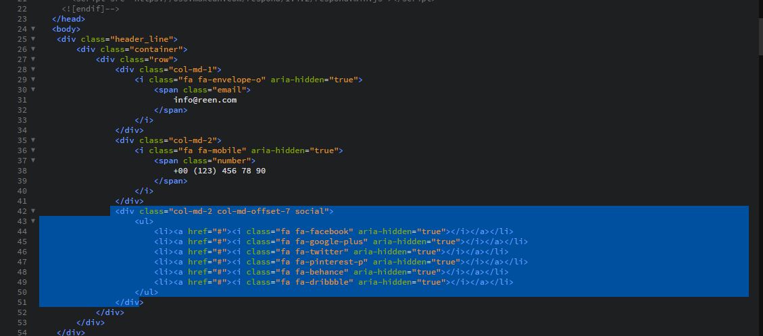Click line number 50 in gutter

[22, 292]
